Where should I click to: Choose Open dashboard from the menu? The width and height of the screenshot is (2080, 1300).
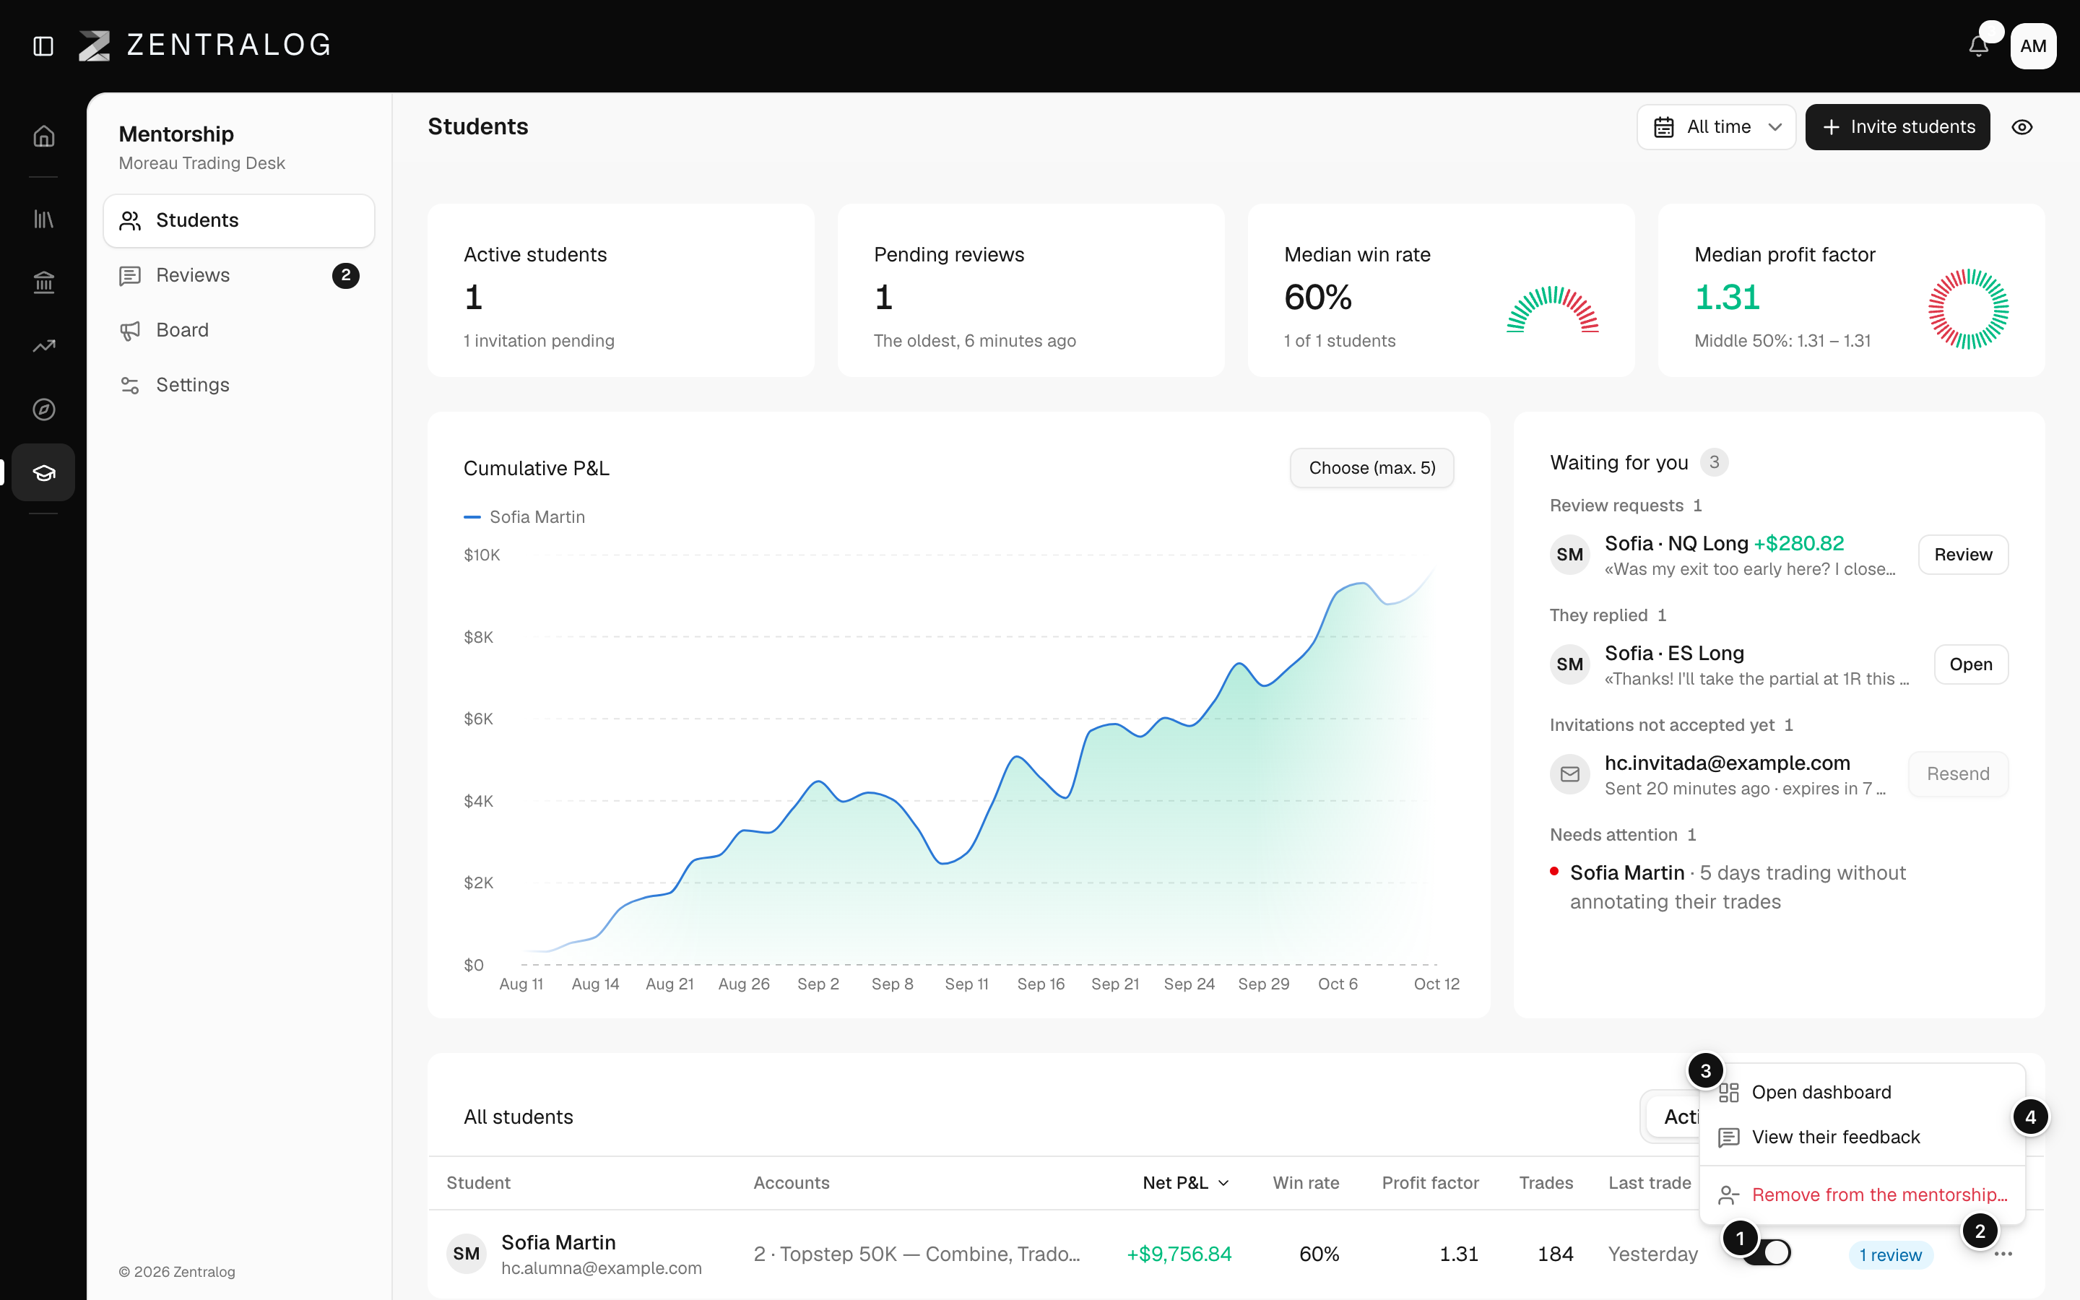pos(1862,1092)
